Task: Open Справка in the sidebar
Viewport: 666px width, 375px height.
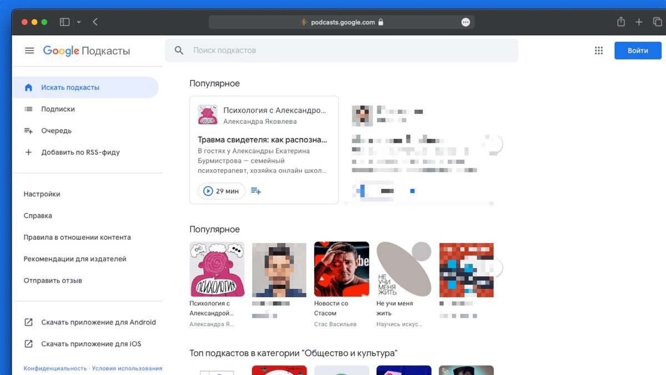Action: [38, 216]
